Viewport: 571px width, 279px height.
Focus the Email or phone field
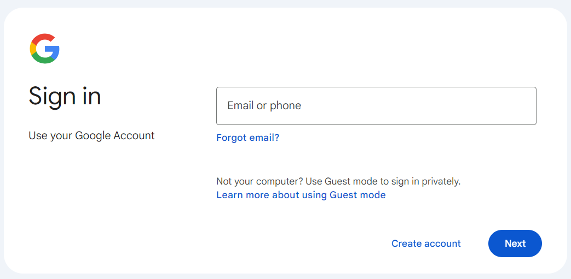pyautogui.click(x=376, y=106)
